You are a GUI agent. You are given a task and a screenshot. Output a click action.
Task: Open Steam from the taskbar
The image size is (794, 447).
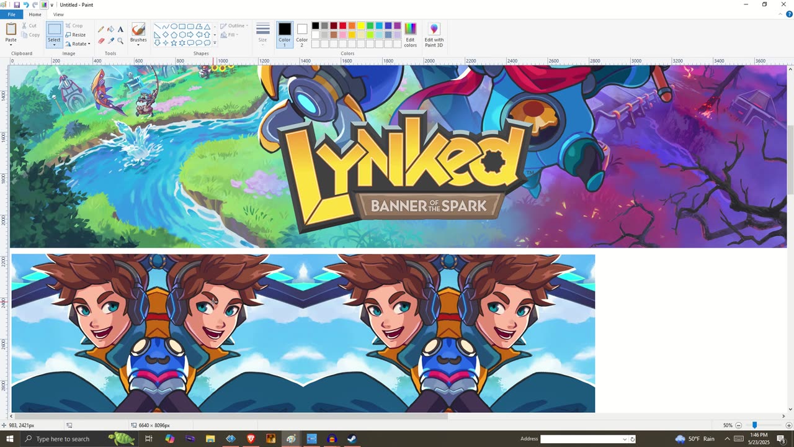click(351, 439)
